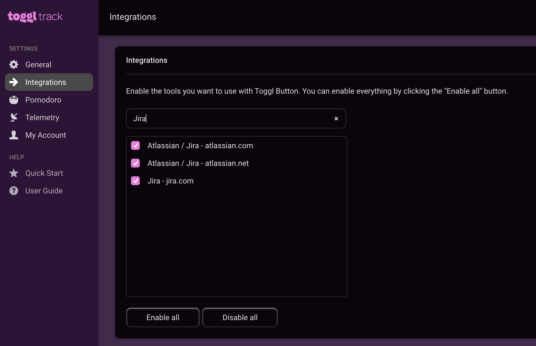Click Disable all integrations button

[x=240, y=317]
